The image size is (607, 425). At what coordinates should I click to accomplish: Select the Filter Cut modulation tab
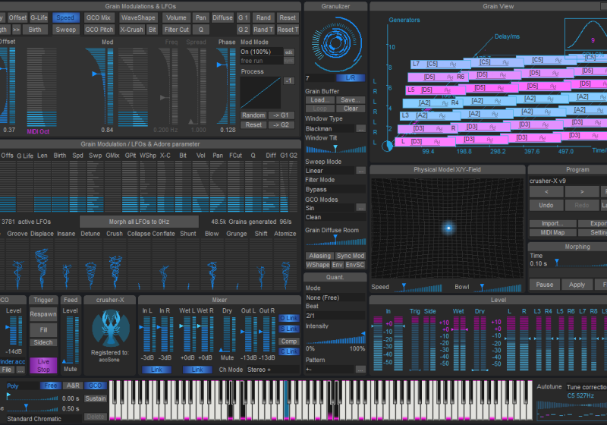pos(177,30)
